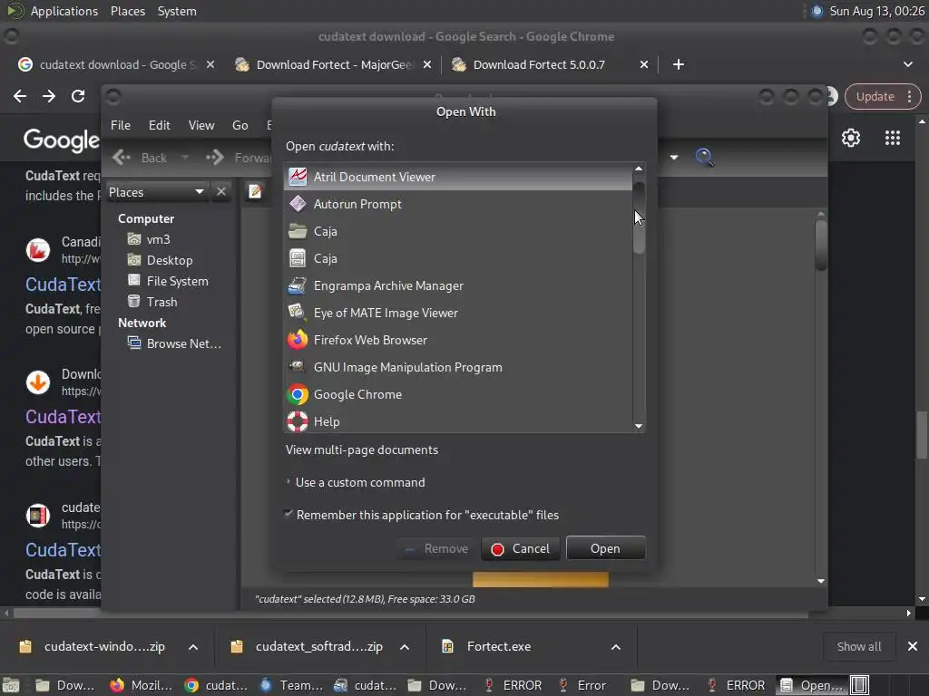Expand options for Fortect.exe download
Viewport: 929px width, 696px height.
[x=616, y=647]
